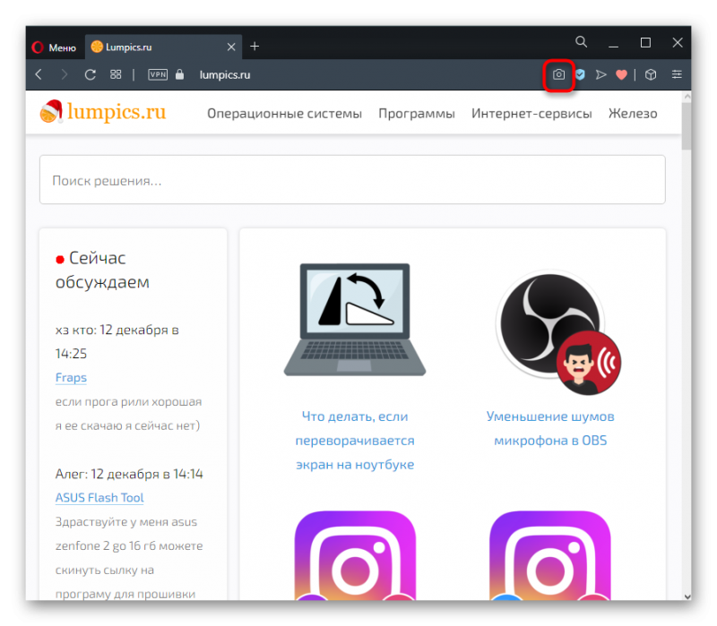Open the ASUS Flash Tool link

(x=99, y=498)
